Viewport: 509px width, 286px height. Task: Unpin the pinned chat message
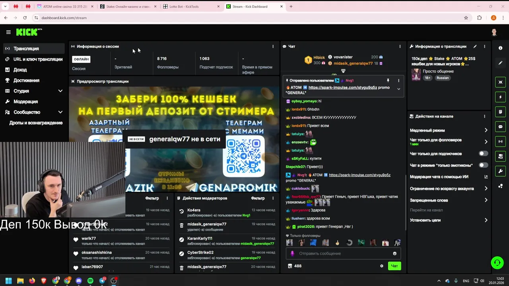tap(388, 81)
